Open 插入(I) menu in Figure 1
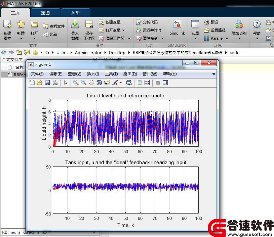Image resolution: width=274 pixels, height=237 pixels. pyautogui.click(x=93, y=74)
